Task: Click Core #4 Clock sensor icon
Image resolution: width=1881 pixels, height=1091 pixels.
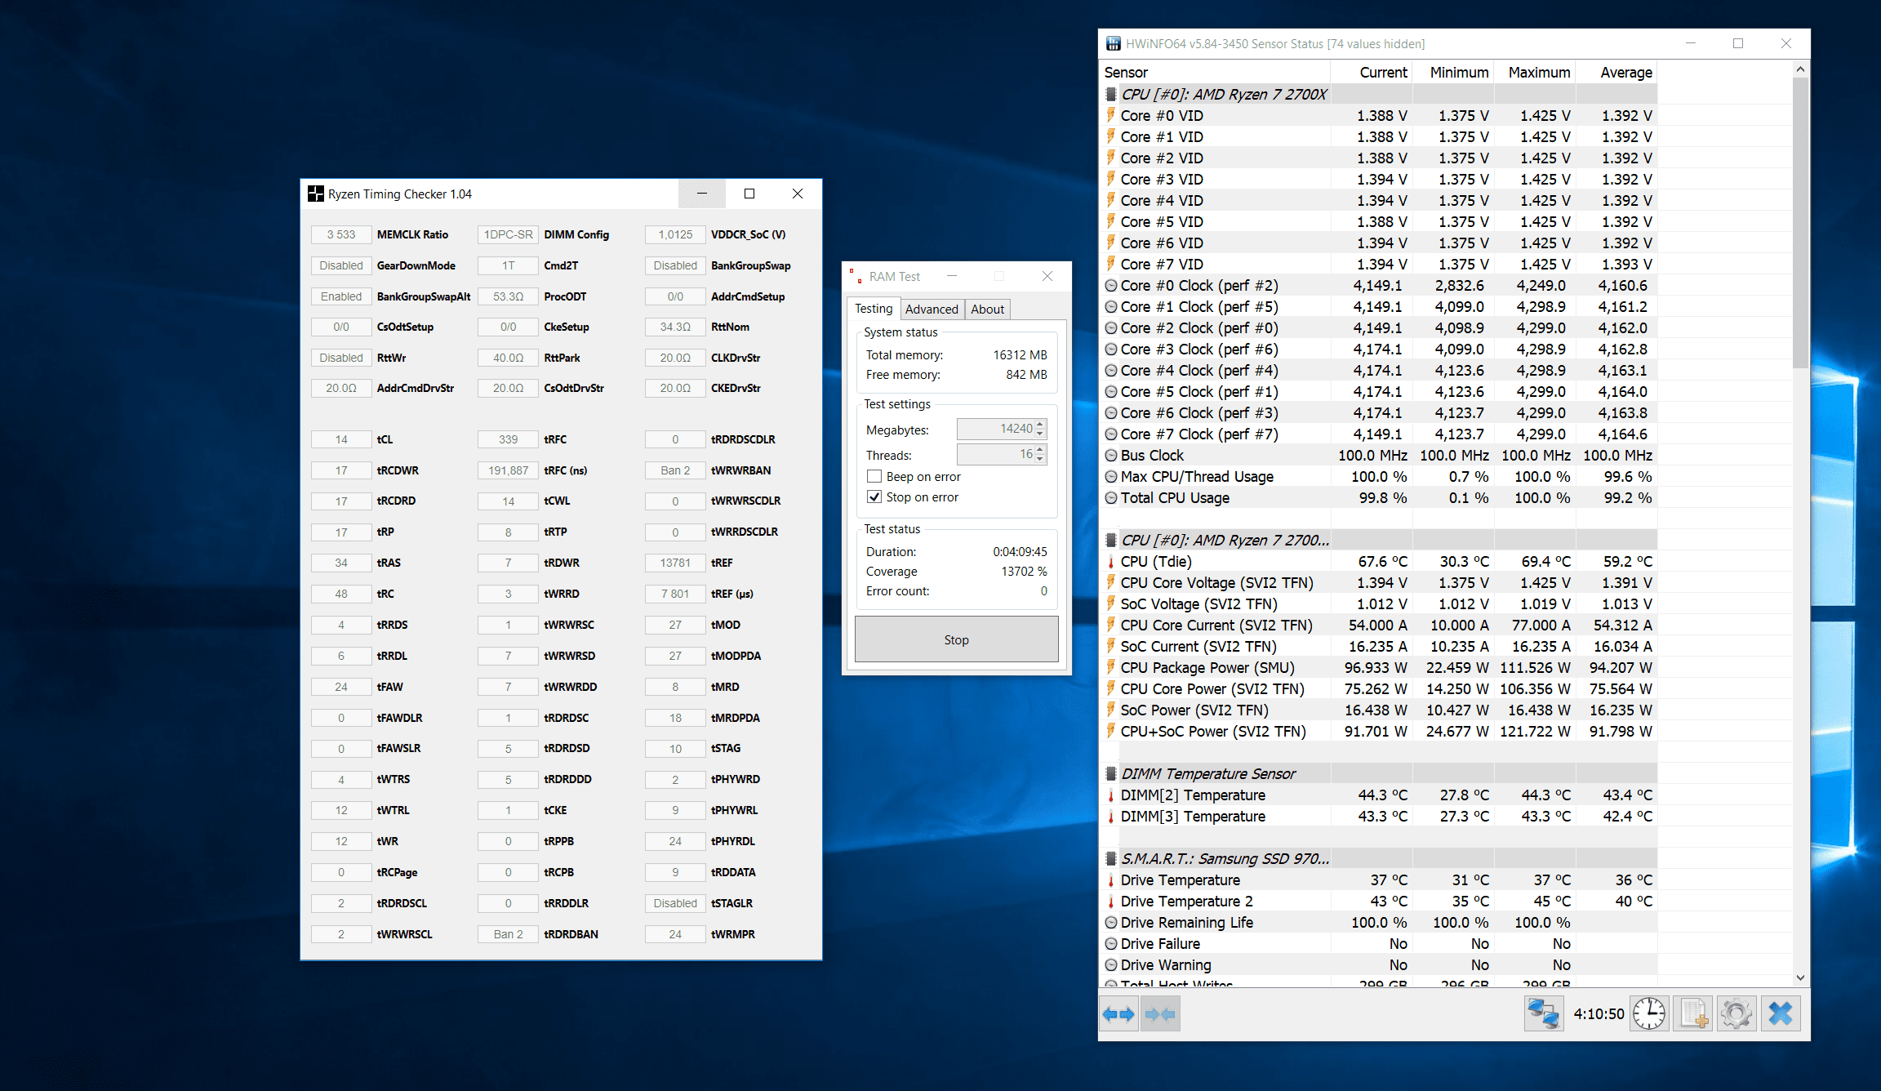Action: (x=1111, y=371)
